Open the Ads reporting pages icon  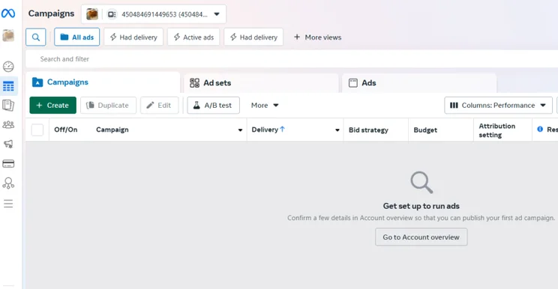[x=8, y=106]
